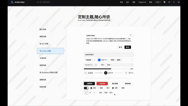Open the 下拉菜单 dropdown button
The height and width of the screenshot is (106, 188).
88,60
